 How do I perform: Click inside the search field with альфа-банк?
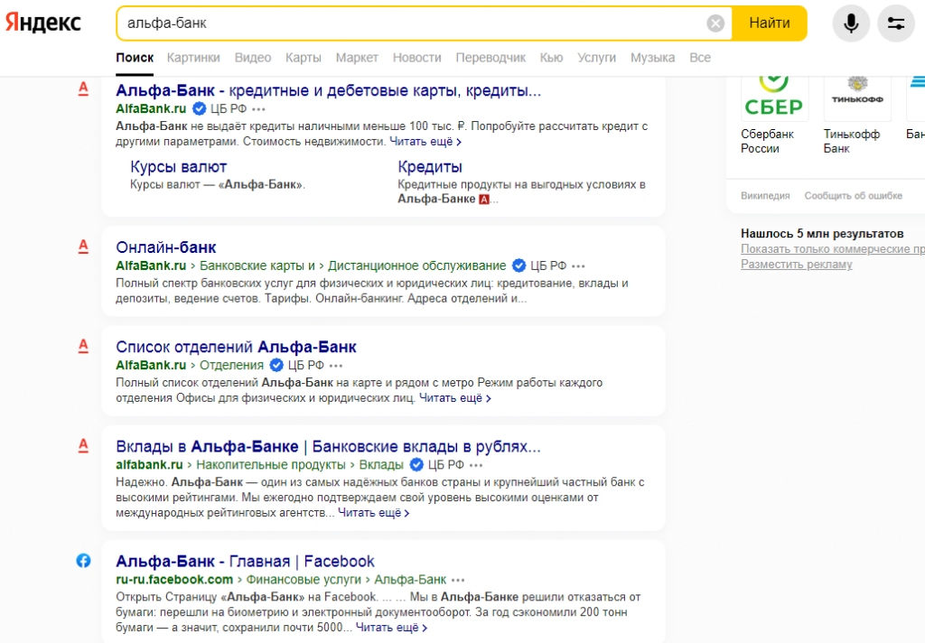(x=413, y=23)
